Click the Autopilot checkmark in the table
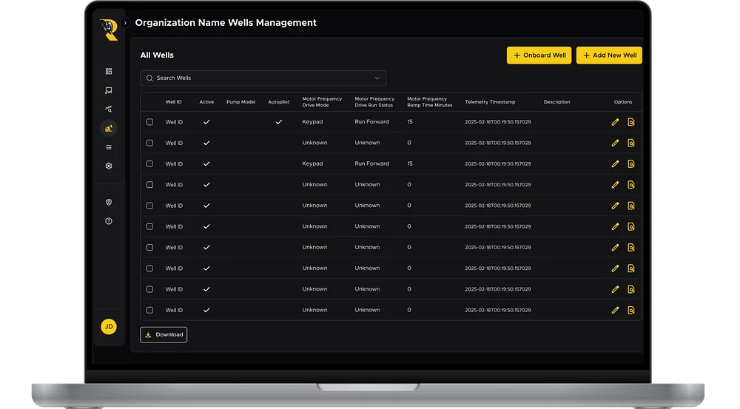Viewport: 740px width, 409px height. (279, 122)
